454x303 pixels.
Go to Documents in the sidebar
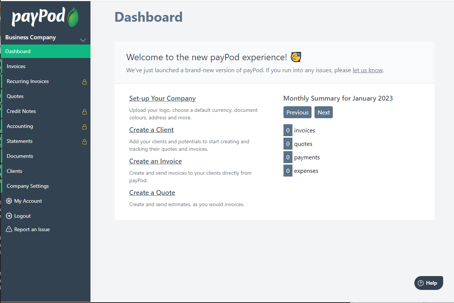click(x=45, y=156)
